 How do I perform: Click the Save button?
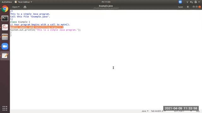pyautogui.click(x=180, y=7)
